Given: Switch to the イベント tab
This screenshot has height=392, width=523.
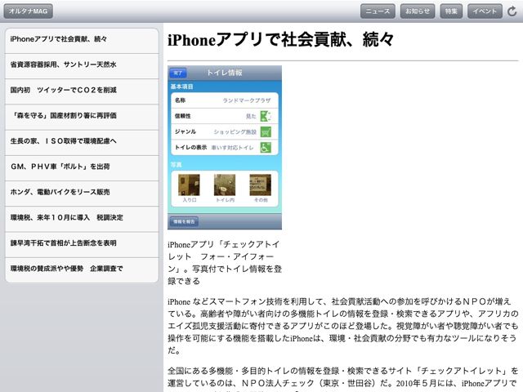Looking at the screenshot, I should (x=485, y=11).
